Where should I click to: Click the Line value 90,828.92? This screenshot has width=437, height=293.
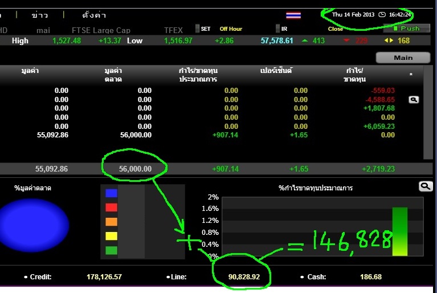(244, 277)
